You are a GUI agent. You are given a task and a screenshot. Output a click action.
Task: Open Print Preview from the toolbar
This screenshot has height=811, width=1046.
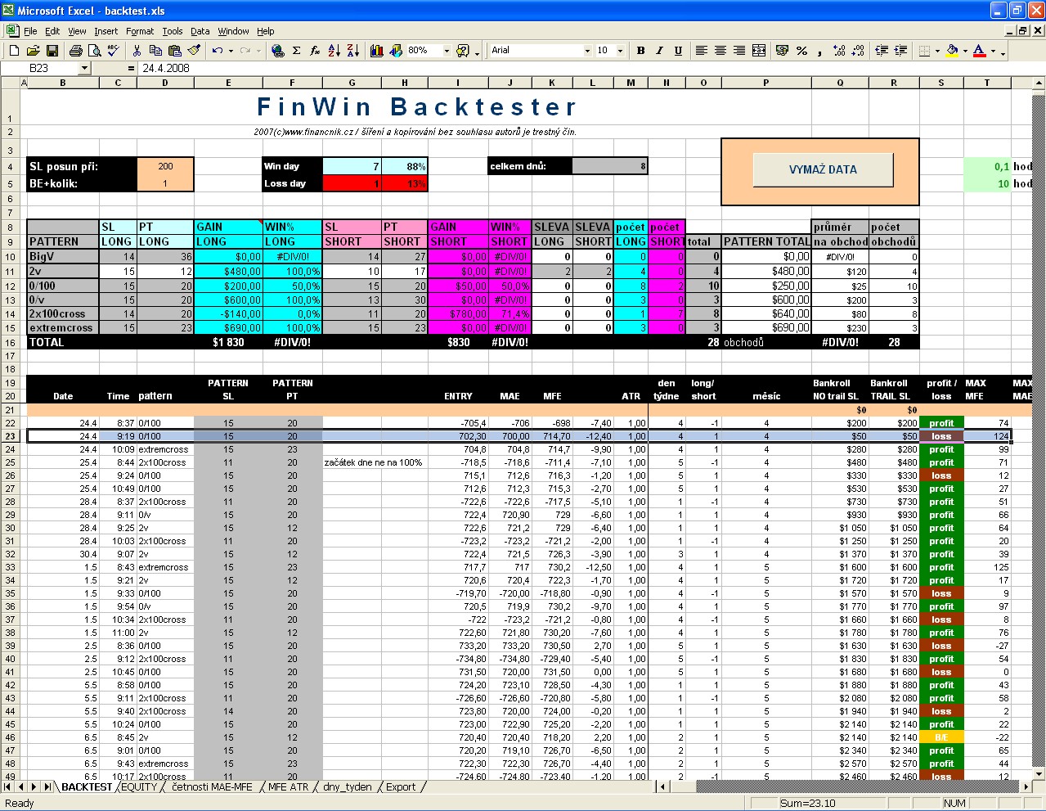pyautogui.click(x=94, y=51)
